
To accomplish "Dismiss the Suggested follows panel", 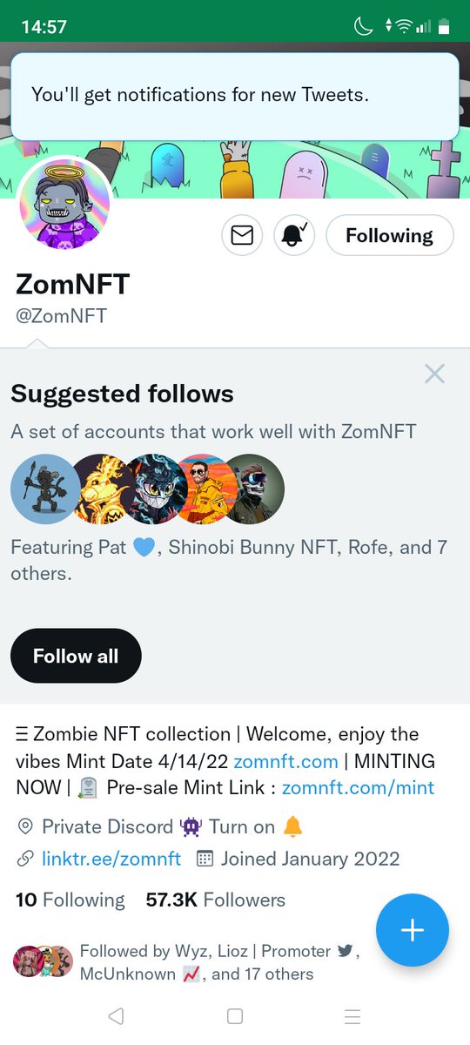I will click(434, 374).
